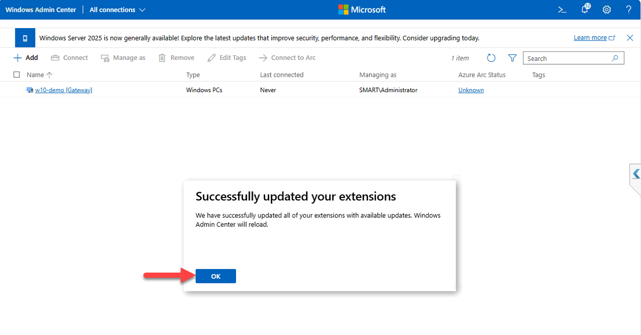This screenshot has height=335, width=641.
Task: Open the PowerShell console icon
Action: [x=562, y=10]
